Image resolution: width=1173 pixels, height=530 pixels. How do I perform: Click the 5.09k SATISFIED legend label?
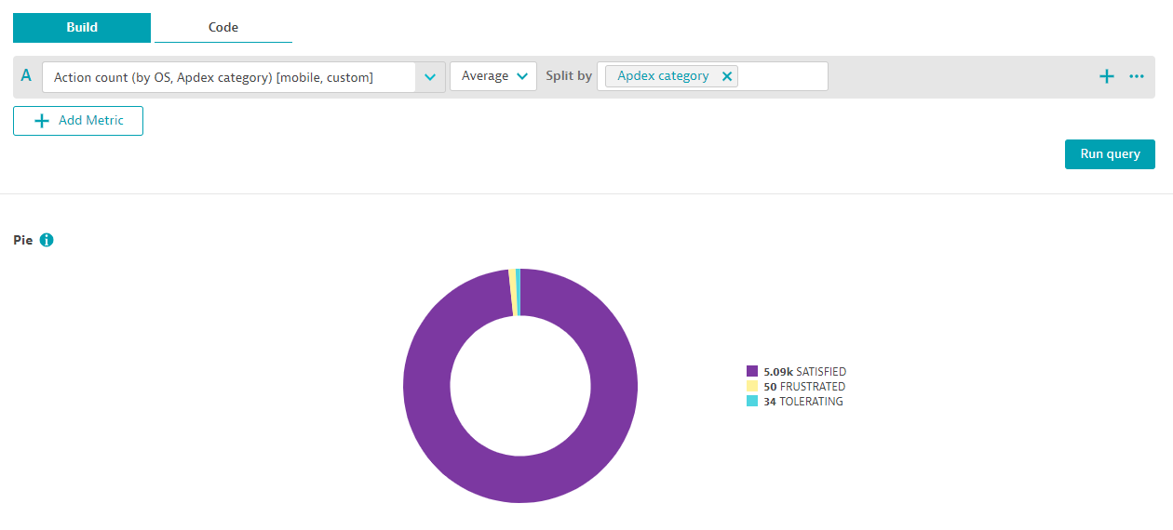coord(804,371)
